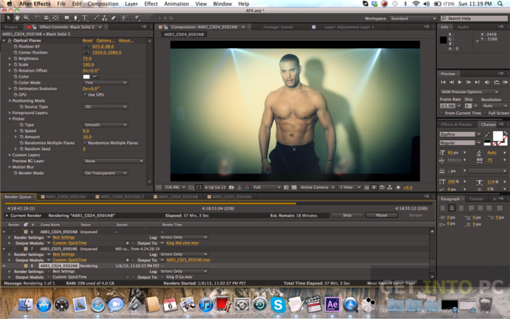
Task: Click the snapshot camera icon in viewer
Action: coord(231,187)
